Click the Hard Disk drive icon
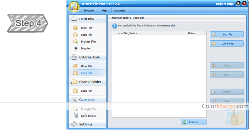The image size is (252, 130). (x=74, y=19)
